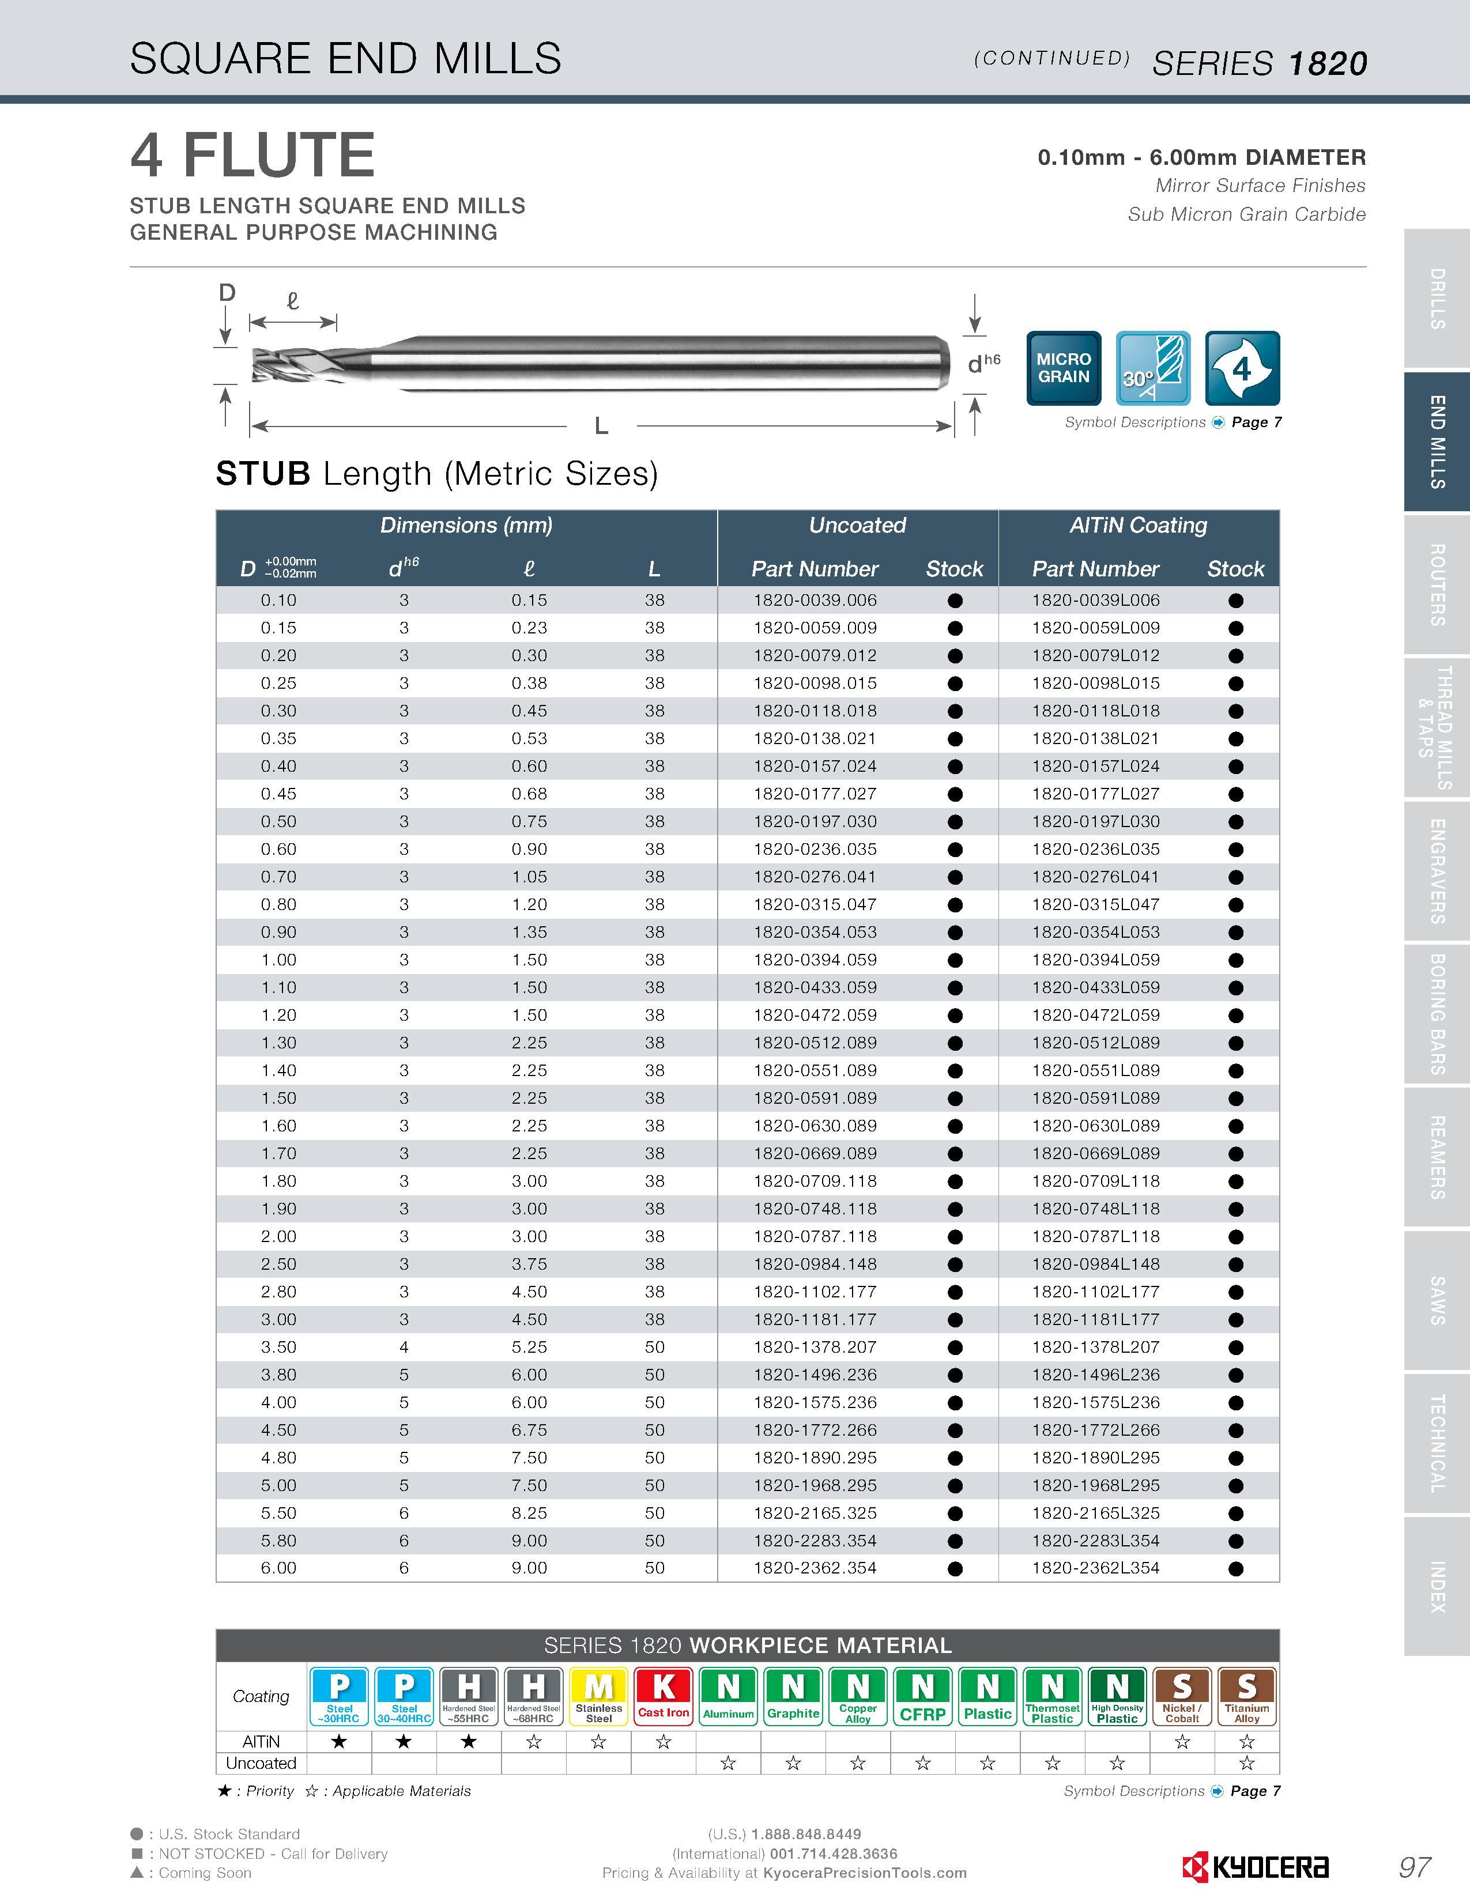Screen dimensions: 1470x1902
Task: Select the N Plastic material icon
Action: pos(987,1696)
